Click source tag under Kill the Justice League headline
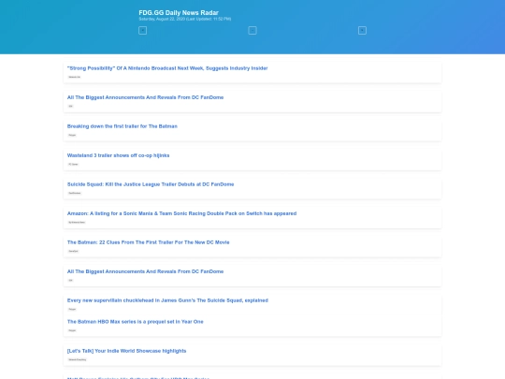This screenshot has height=379, width=505. click(x=75, y=193)
